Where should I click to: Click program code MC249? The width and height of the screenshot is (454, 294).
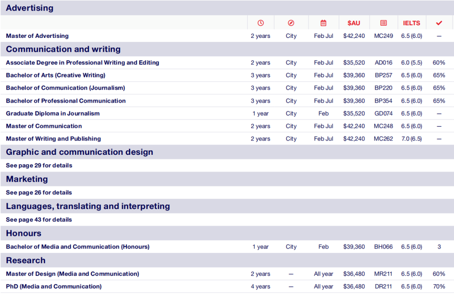pos(383,36)
